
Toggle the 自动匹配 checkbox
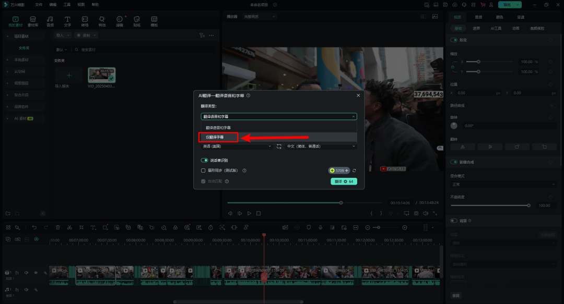click(203, 181)
